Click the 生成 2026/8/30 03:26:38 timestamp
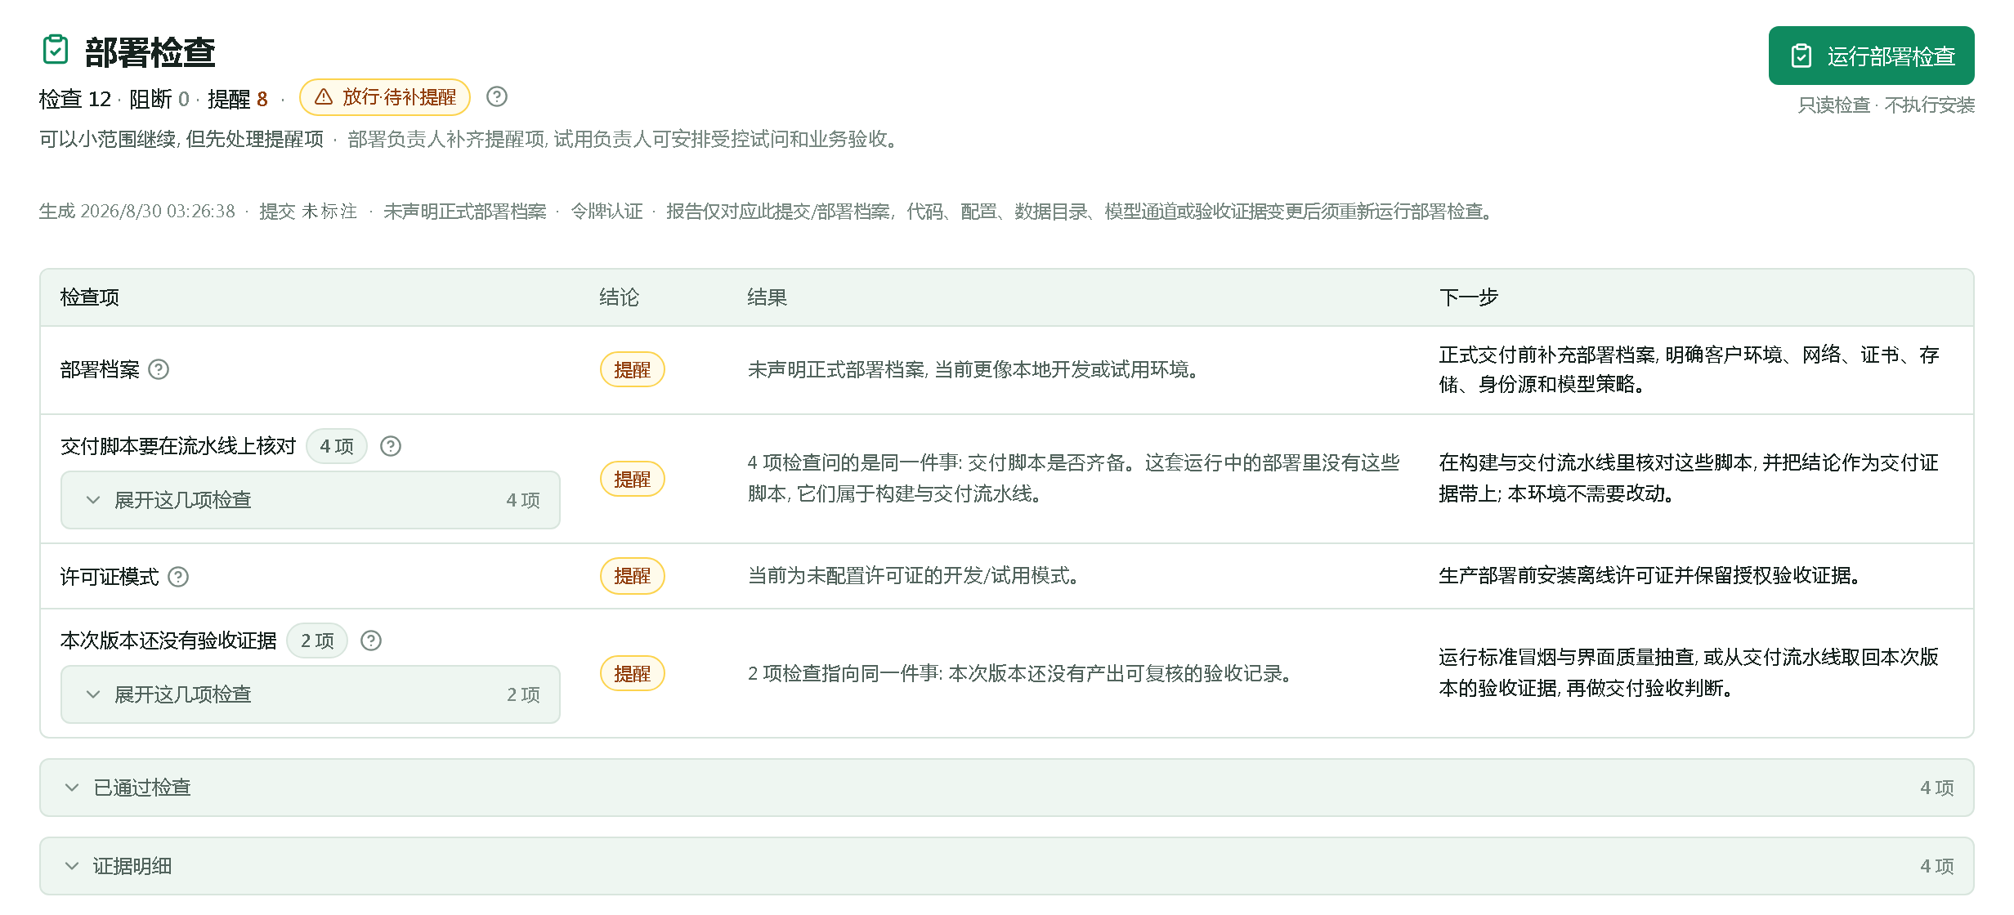 pyautogui.click(x=137, y=212)
